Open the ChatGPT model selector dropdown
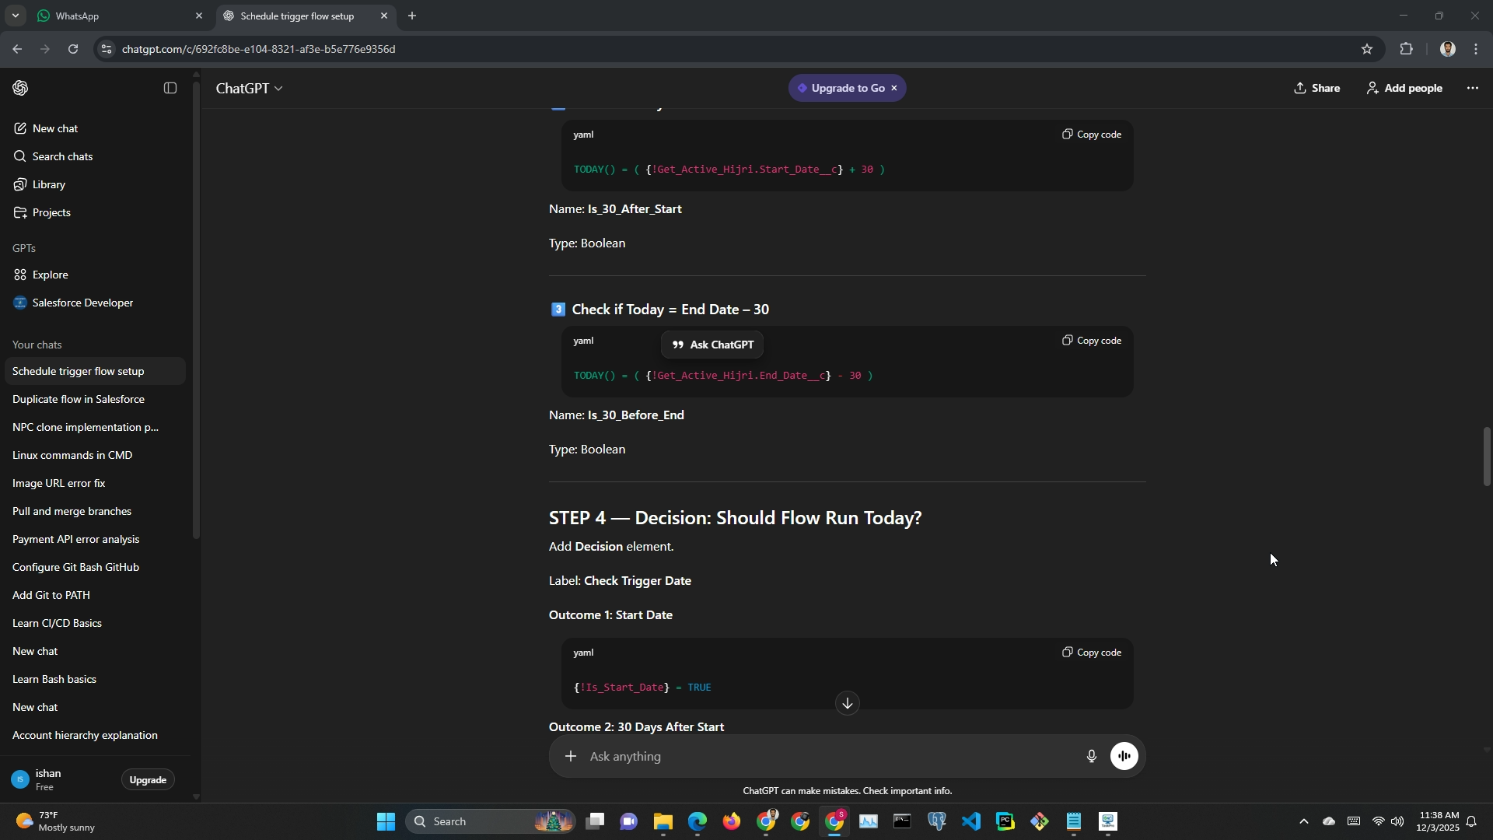1493x840 pixels. coord(249,88)
